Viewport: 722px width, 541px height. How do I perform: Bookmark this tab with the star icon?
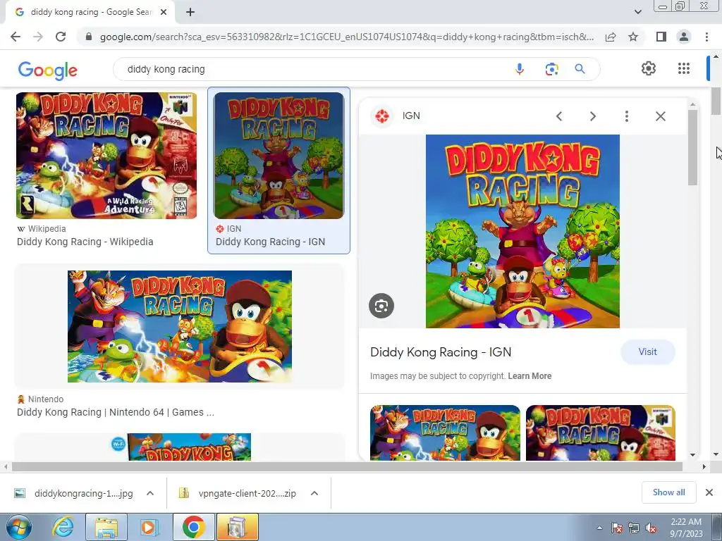pos(633,37)
